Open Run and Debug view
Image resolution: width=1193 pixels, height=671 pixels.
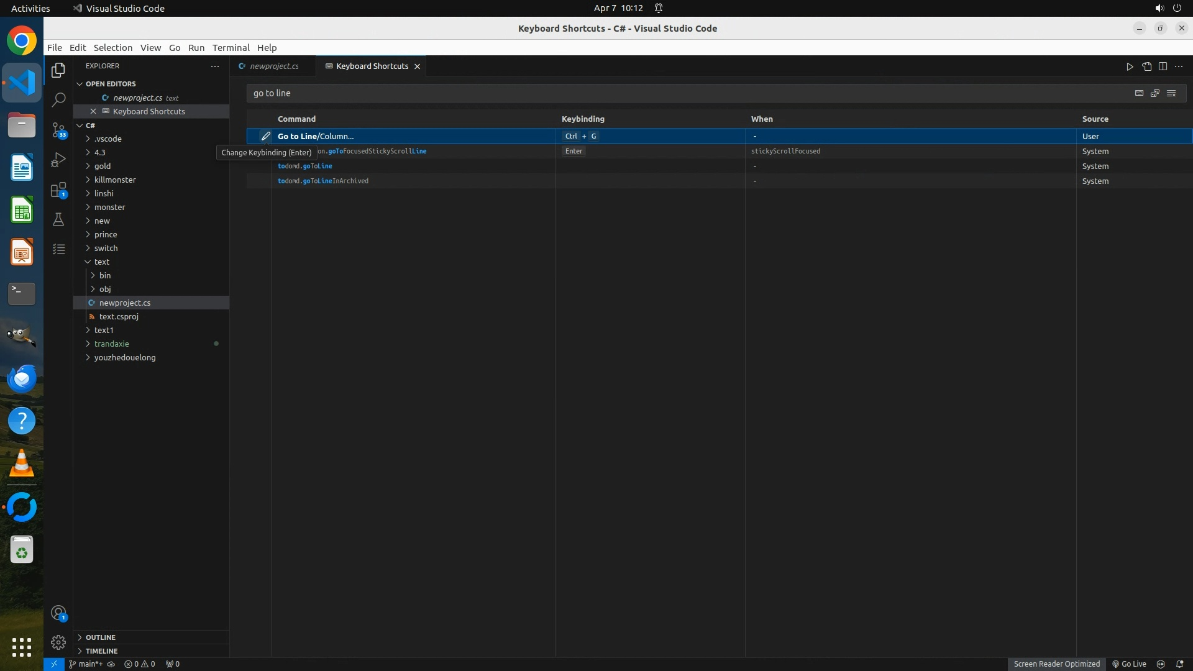click(x=58, y=160)
